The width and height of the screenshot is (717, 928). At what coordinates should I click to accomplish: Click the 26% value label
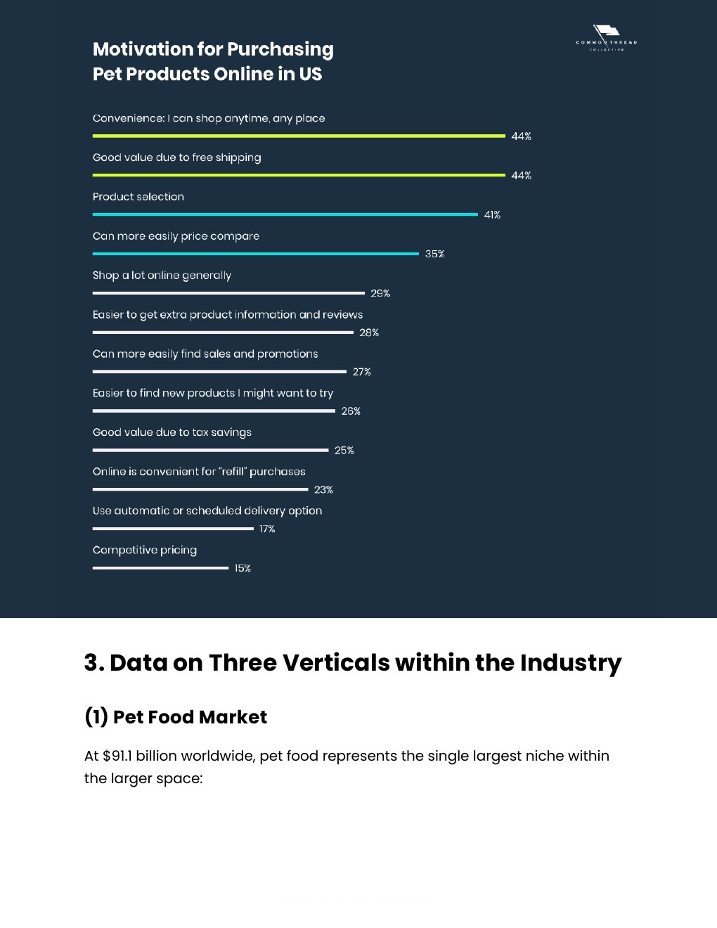[x=351, y=411]
